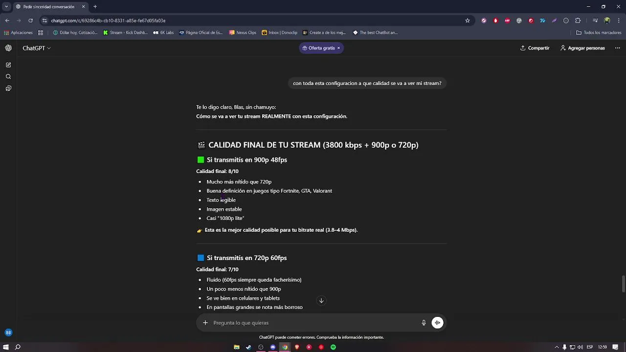Open the BB profile avatar

(x=8, y=332)
